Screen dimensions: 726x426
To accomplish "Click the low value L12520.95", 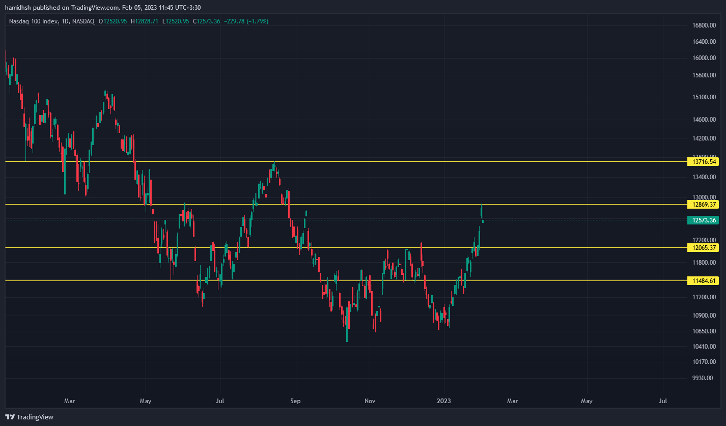I will pos(176,21).
